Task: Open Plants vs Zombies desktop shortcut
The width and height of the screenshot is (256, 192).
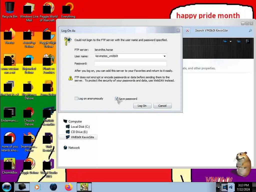Action: (x=48, y=64)
